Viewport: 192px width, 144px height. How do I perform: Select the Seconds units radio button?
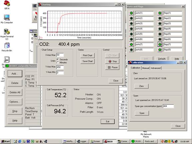pyautogui.click(x=58, y=60)
